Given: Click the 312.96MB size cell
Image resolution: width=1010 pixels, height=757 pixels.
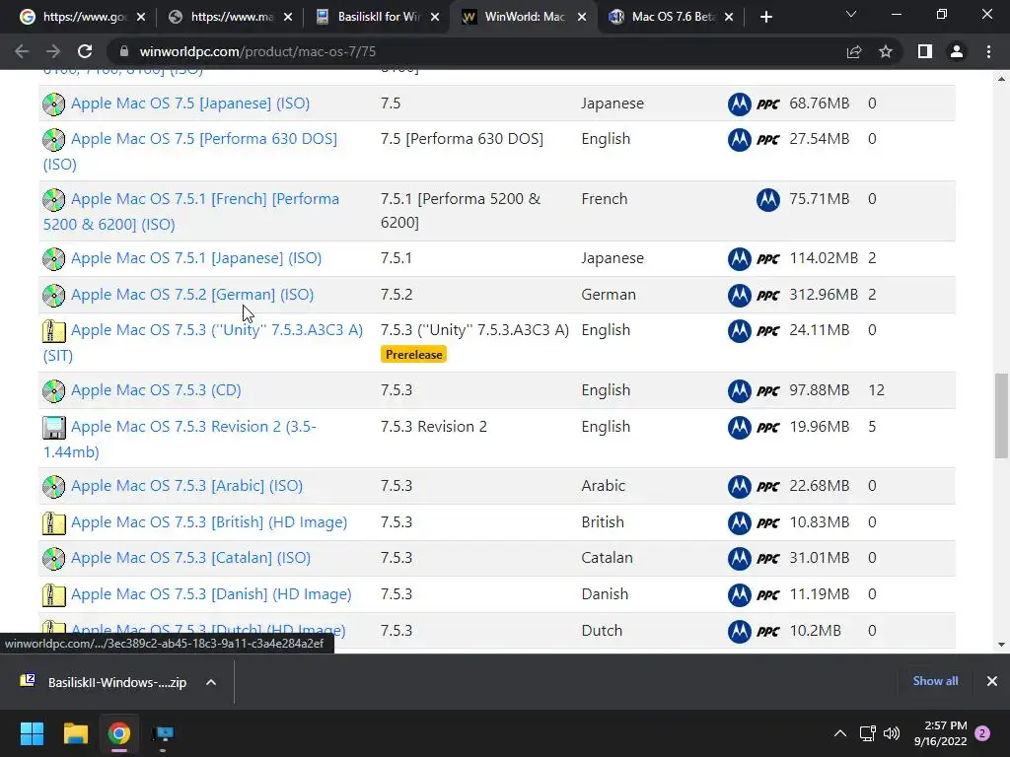Looking at the screenshot, I should coord(824,294).
